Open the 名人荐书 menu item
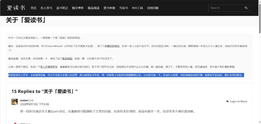 pos(46,8)
